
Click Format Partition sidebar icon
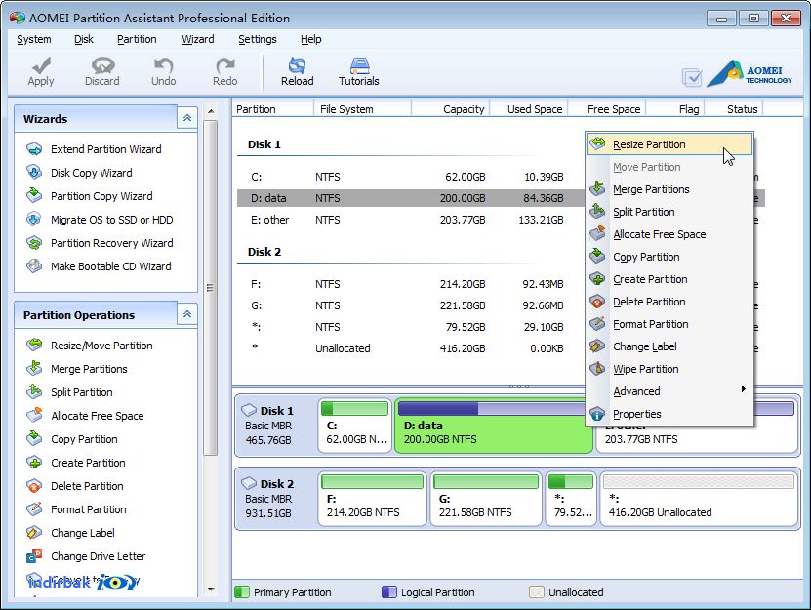point(34,509)
